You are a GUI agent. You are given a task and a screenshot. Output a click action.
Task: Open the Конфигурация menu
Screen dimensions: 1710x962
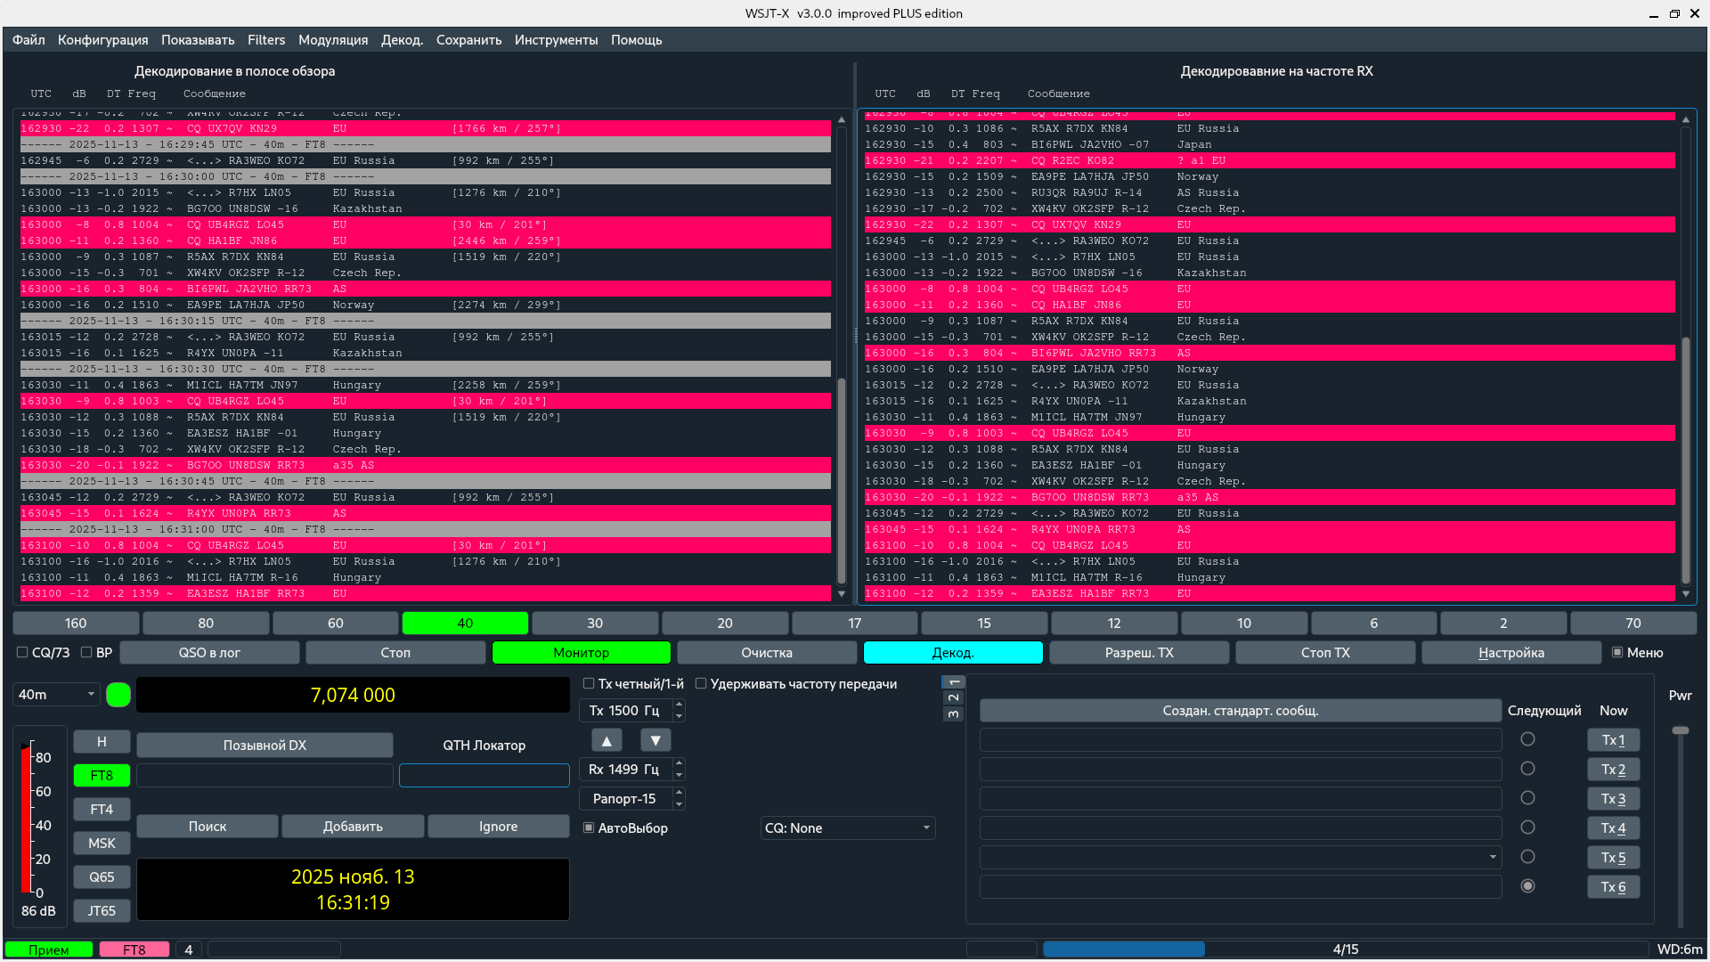click(103, 40)
